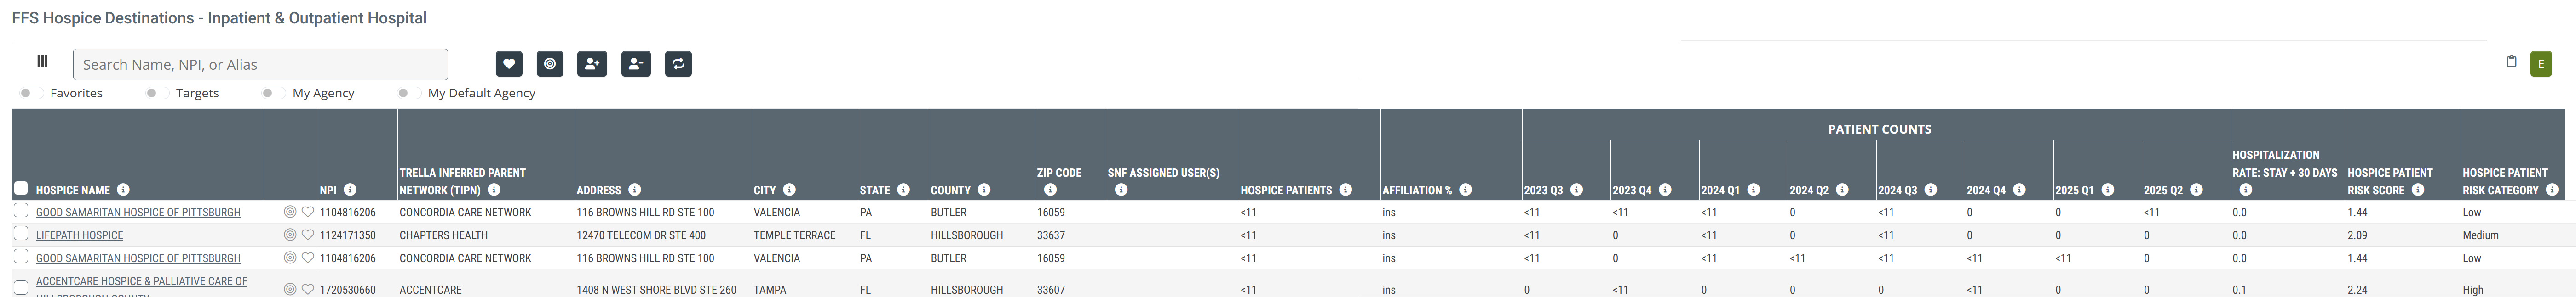
Task: Enable the My Agency filter switch
Action: point(272,93)
